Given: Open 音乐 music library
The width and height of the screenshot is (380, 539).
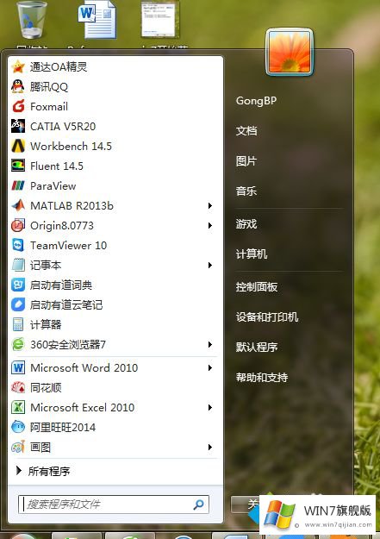Looking at the screenshot, I should click(246, 191).
